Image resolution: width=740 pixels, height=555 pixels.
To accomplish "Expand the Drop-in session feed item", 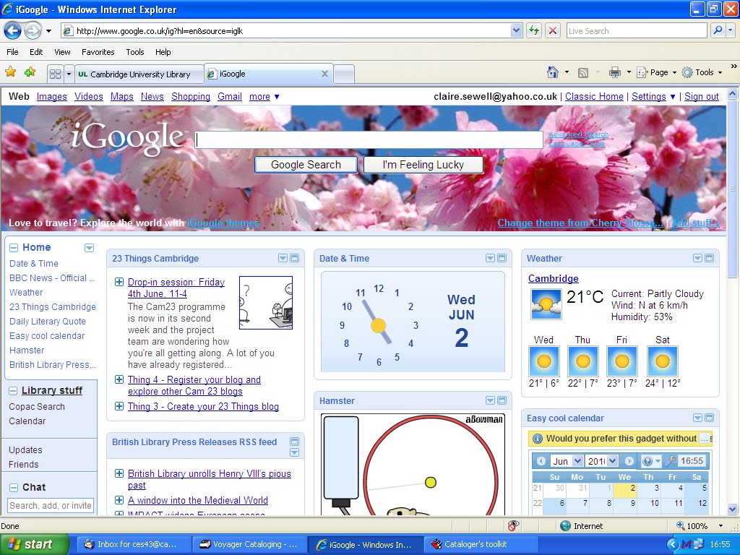I will tap(119, 282).
